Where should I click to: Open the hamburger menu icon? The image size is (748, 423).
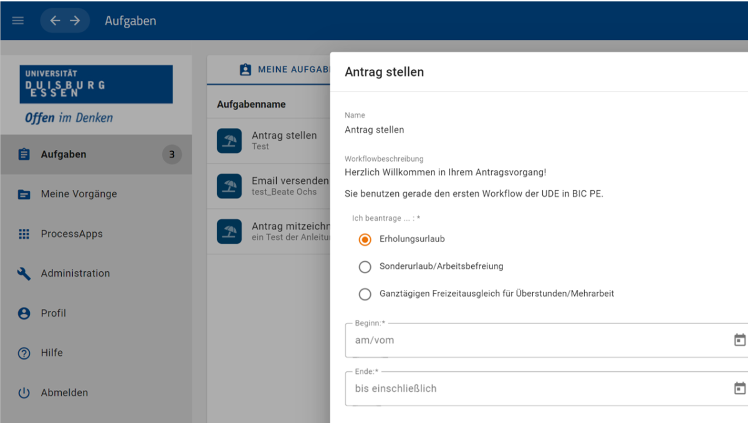18,21
